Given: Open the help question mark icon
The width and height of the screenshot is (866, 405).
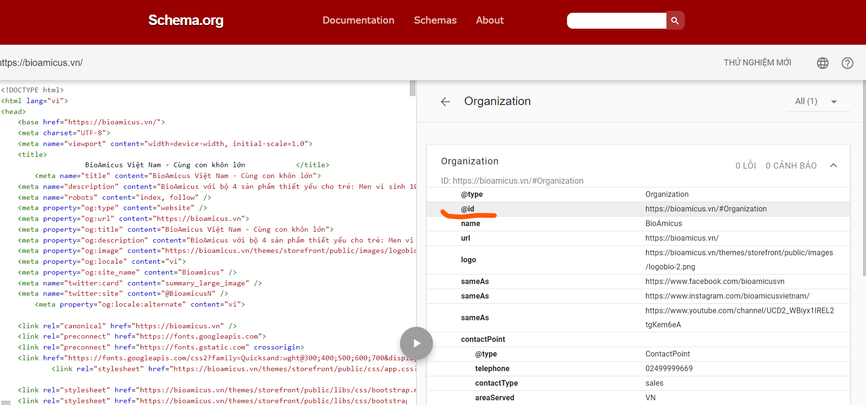Looking at the screenshot, I should pos(848,63).
